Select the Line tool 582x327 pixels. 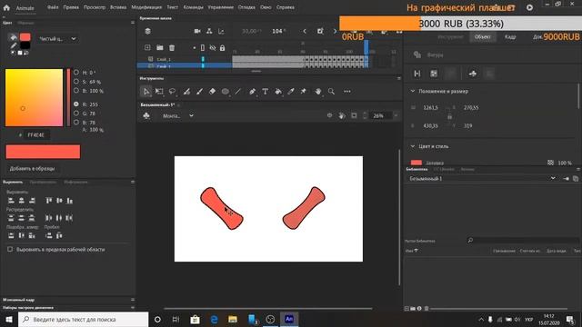point(238,92)
